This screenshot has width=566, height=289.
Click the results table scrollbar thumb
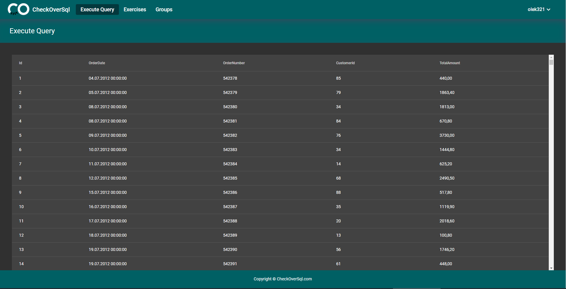(551, 62)
